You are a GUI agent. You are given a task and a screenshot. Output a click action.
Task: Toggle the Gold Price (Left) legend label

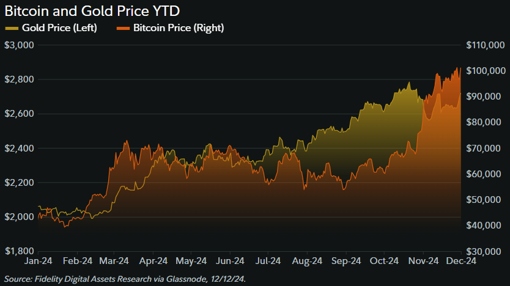pyautogui.click(x=59, y=28)
